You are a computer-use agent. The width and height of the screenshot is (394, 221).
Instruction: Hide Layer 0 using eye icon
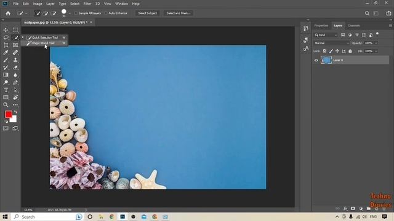pyautogui.click(x=316, y=60)
